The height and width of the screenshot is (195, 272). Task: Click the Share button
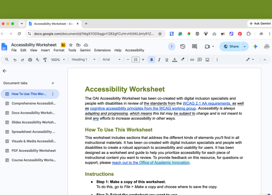click(x=230, y=47)
